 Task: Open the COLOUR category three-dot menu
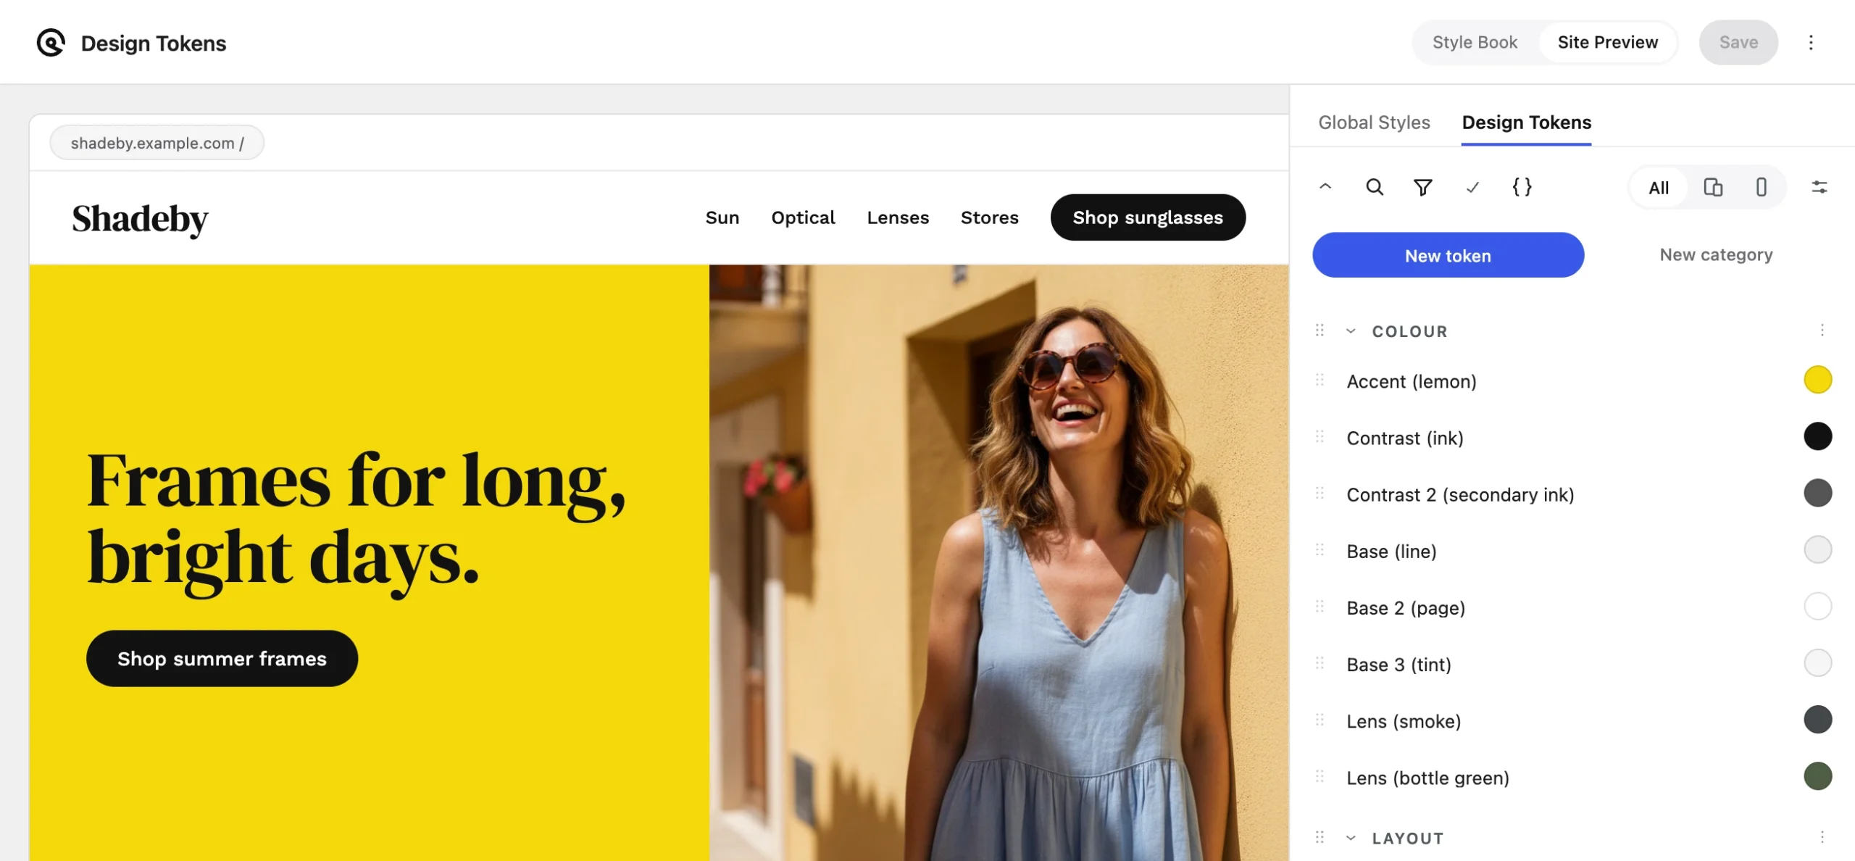1822,330
